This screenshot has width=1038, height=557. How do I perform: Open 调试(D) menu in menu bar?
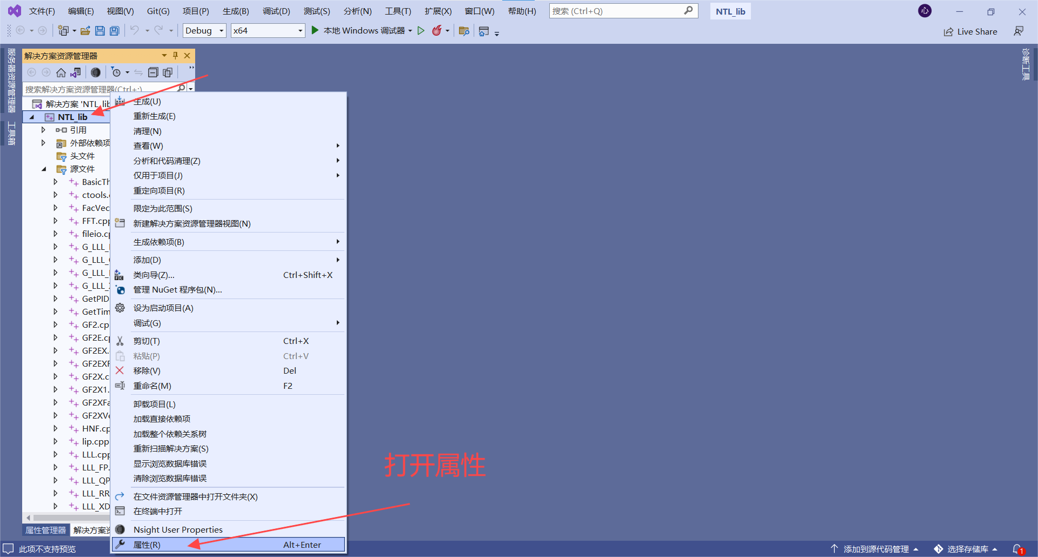click(x=276, y=11)
